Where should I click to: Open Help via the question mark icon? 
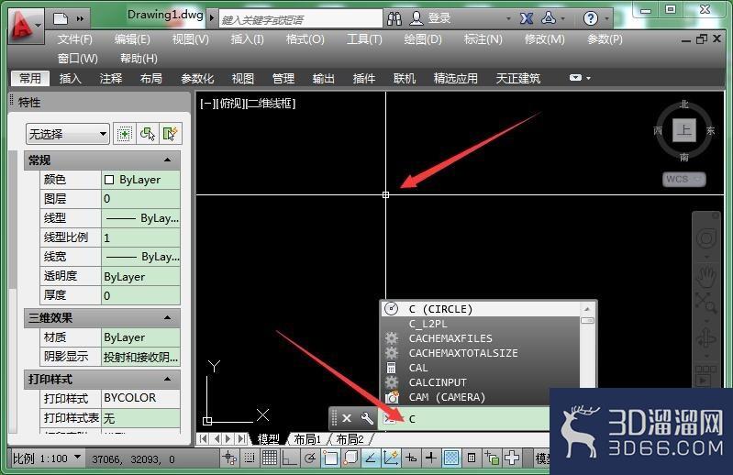pos(591,18)
